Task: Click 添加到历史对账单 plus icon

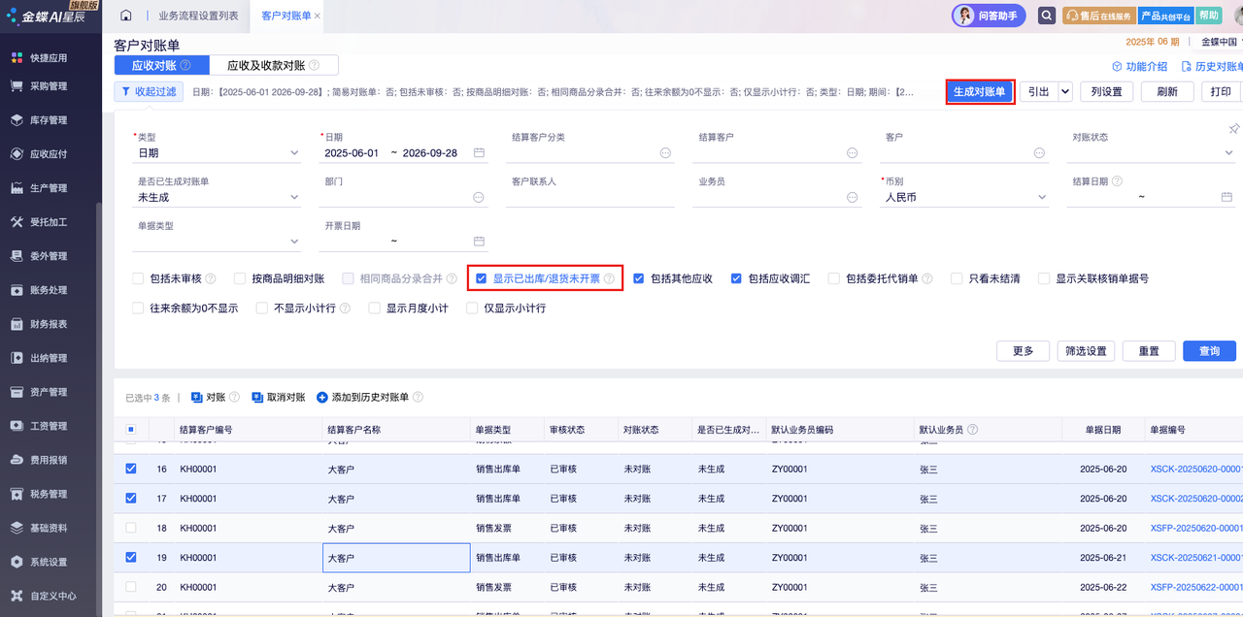Action: pos(322,398)
